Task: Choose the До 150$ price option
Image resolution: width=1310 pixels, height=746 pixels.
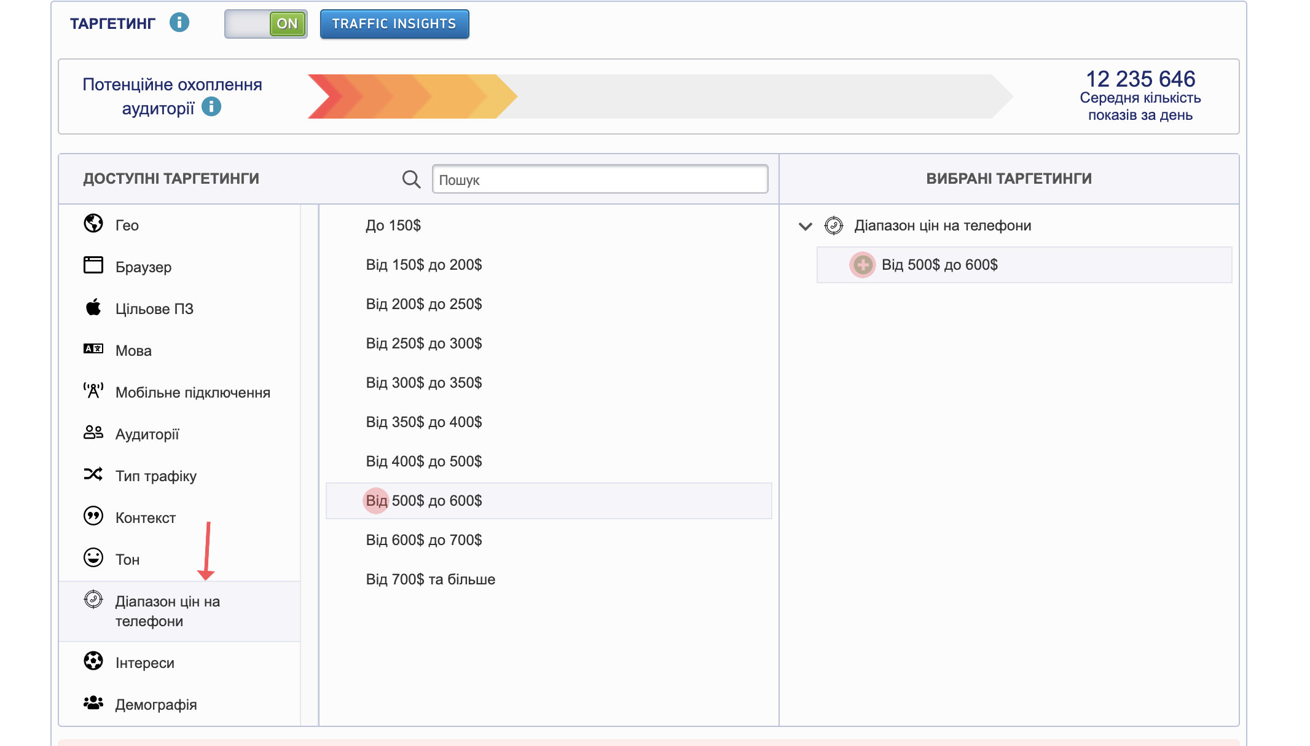Action: (393, 226)
